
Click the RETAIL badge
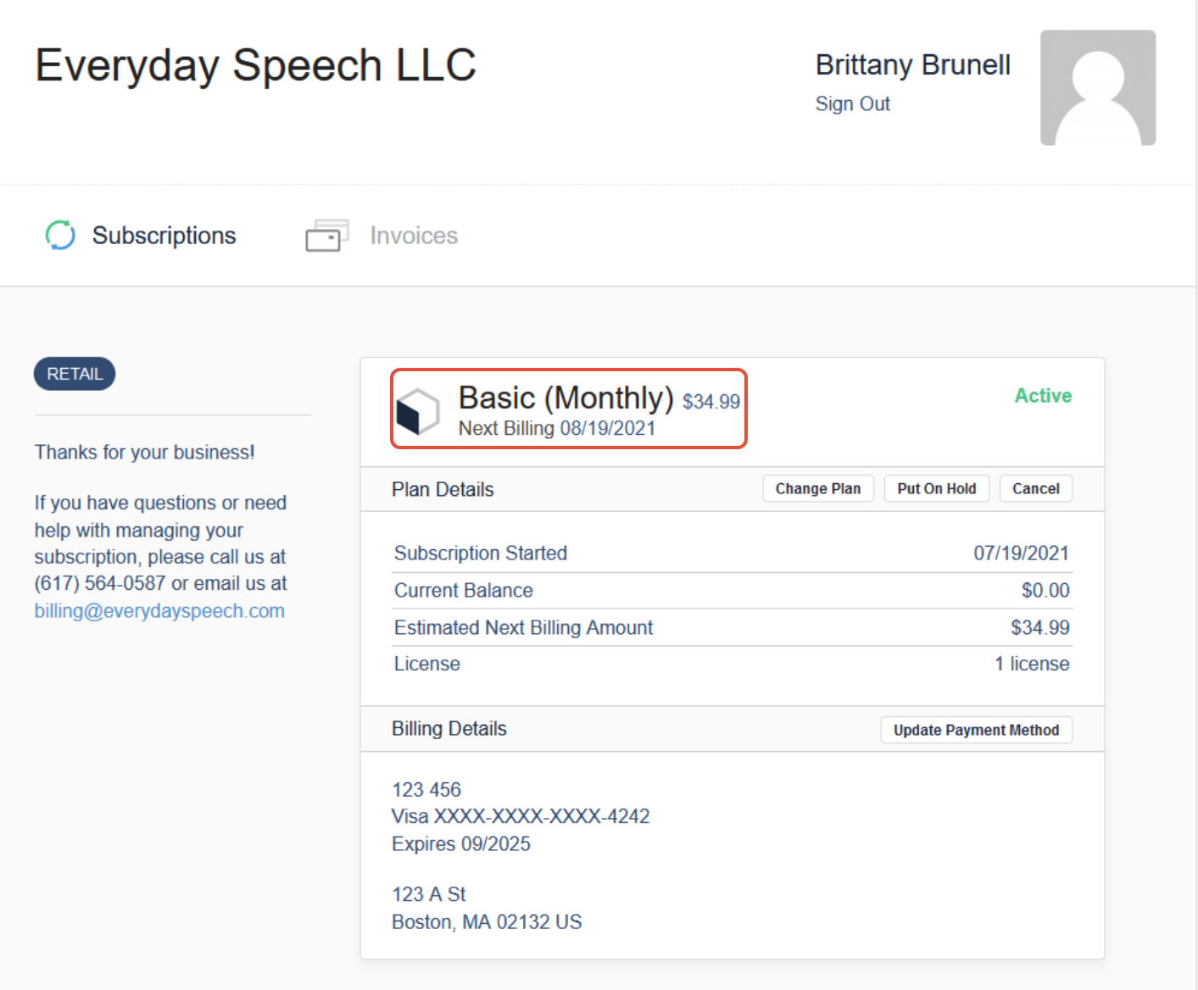[75, 374]
